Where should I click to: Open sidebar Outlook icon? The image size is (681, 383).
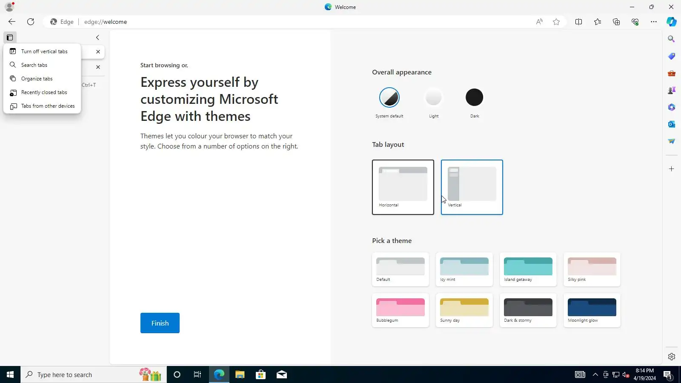pos(672,124)
